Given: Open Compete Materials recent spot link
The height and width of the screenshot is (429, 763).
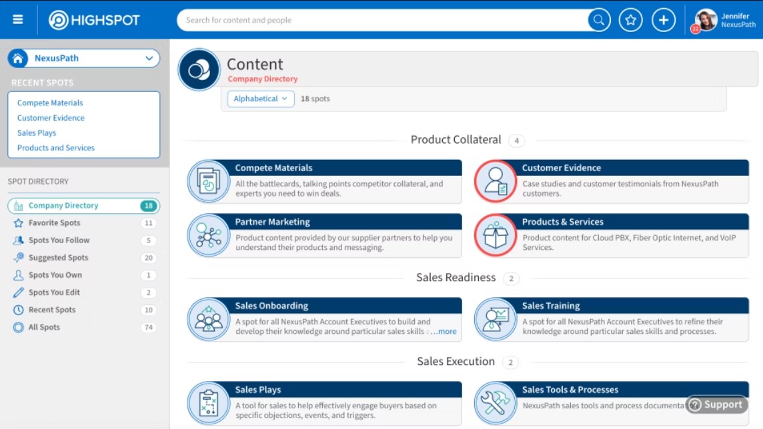Looking at the screenshot, I should 50,103.
